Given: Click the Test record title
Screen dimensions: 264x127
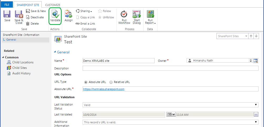Looking at the screenshot, I should tap(68, 42).
